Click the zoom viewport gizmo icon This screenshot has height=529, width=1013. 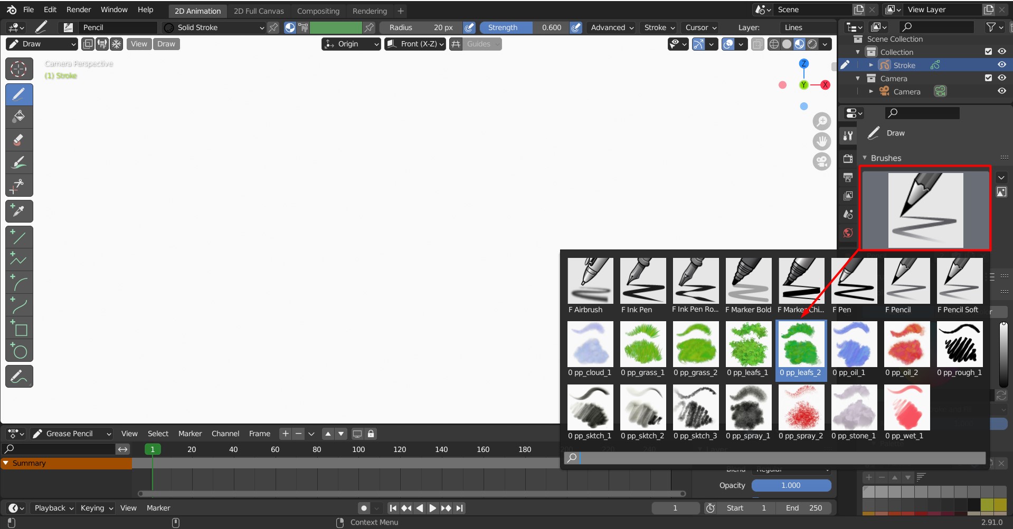click(822, 121)
